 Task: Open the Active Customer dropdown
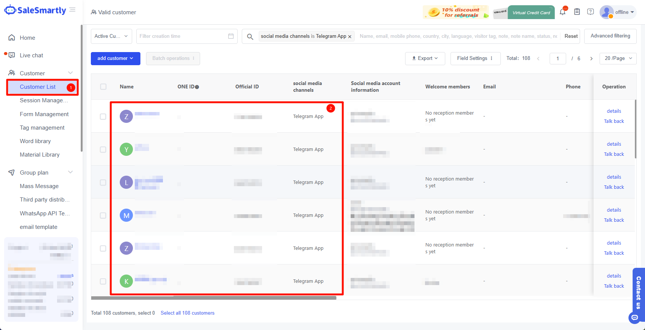click(111, 36)
